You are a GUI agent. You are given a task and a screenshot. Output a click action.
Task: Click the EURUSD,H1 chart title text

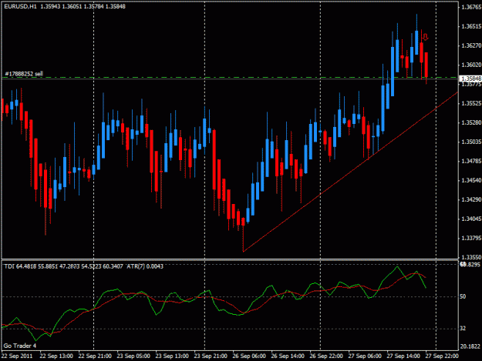[20, 6]
